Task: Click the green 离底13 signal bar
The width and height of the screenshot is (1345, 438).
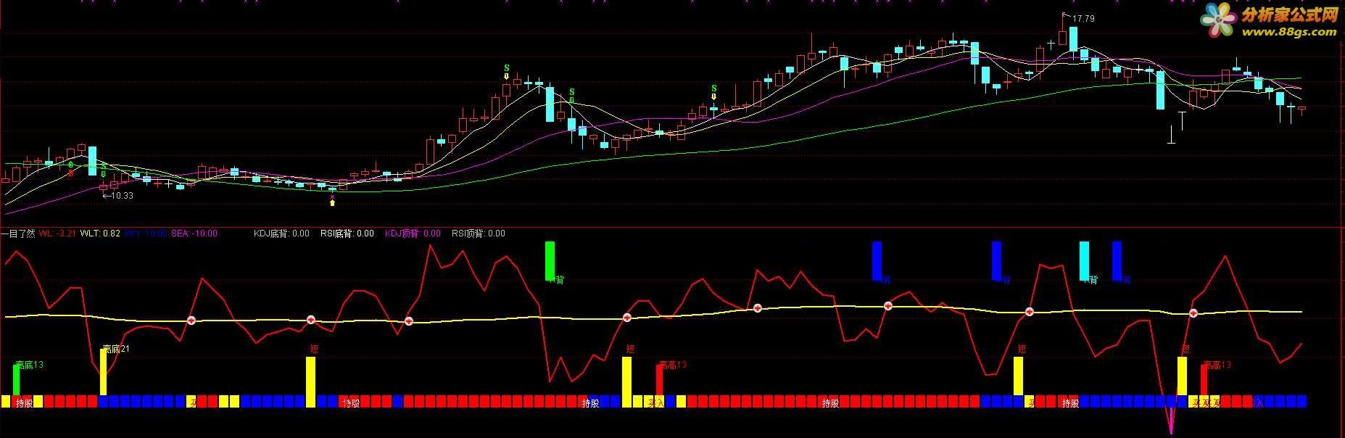Action: pyautogui.click(x=16, y=379)
